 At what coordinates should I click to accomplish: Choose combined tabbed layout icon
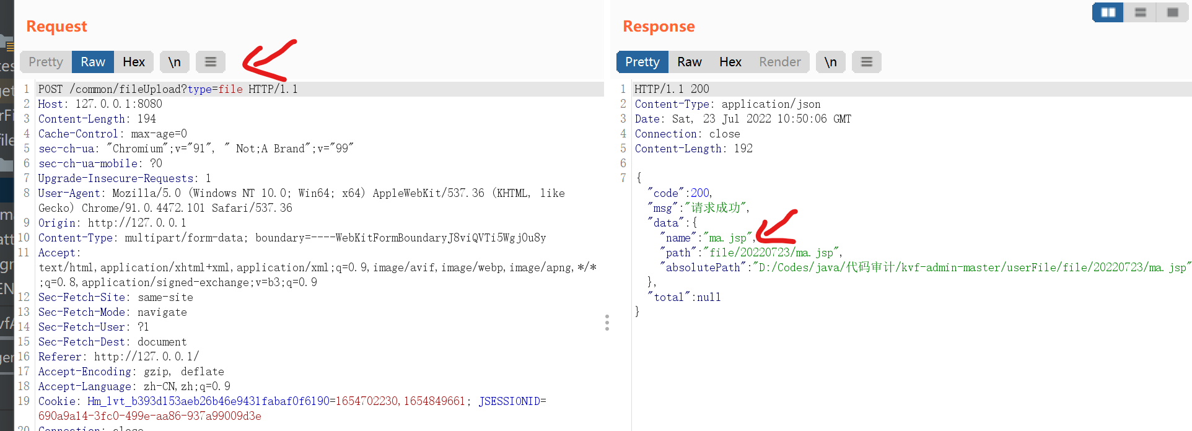[x=1173, y=12]
